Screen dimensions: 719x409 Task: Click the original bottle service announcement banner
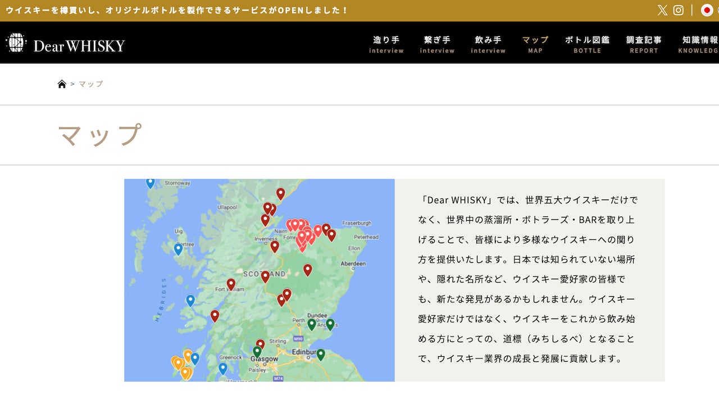tap(178, 10)
